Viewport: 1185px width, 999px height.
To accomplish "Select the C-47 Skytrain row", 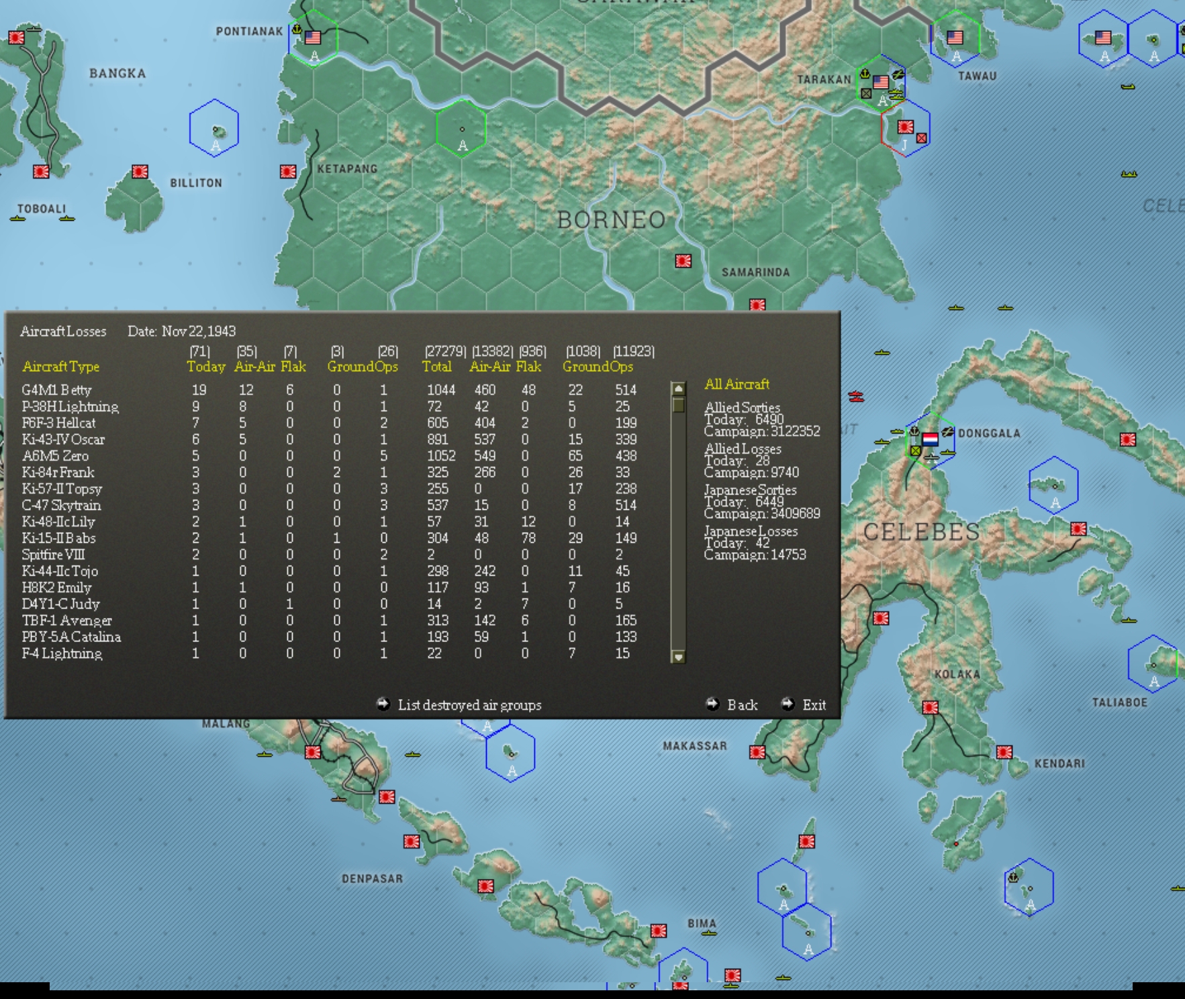I will click(330, 505).
